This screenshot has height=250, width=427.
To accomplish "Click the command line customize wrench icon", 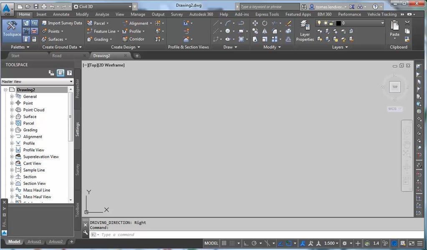I will pos(86,232).
